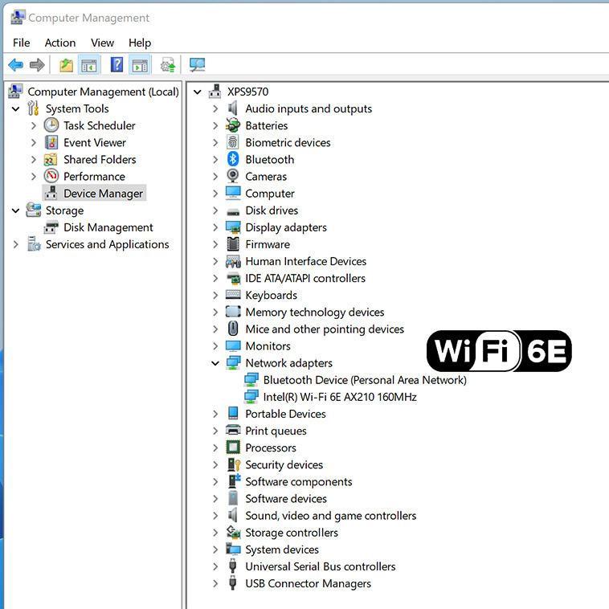Viewport: 609px width, 609px height.
Task: Click Scan for hardware changes monitor icon
Action: 197,65
